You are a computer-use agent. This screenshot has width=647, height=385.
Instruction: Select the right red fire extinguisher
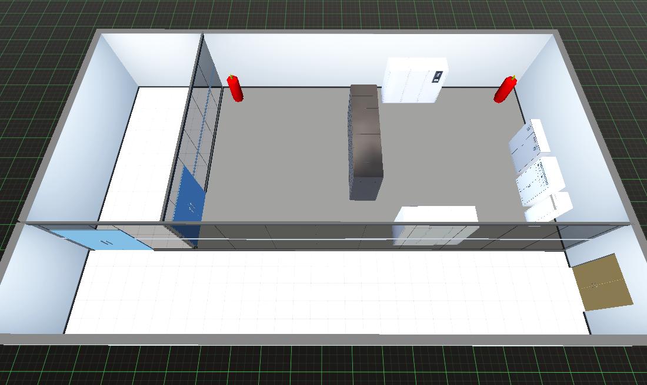pyautogui.click(x=505, y=90)
